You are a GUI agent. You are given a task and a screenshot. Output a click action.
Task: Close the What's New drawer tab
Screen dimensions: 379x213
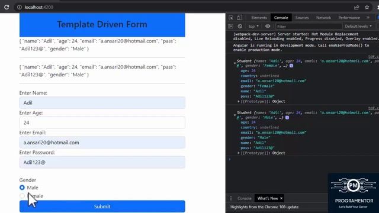(x=281, y=198)
